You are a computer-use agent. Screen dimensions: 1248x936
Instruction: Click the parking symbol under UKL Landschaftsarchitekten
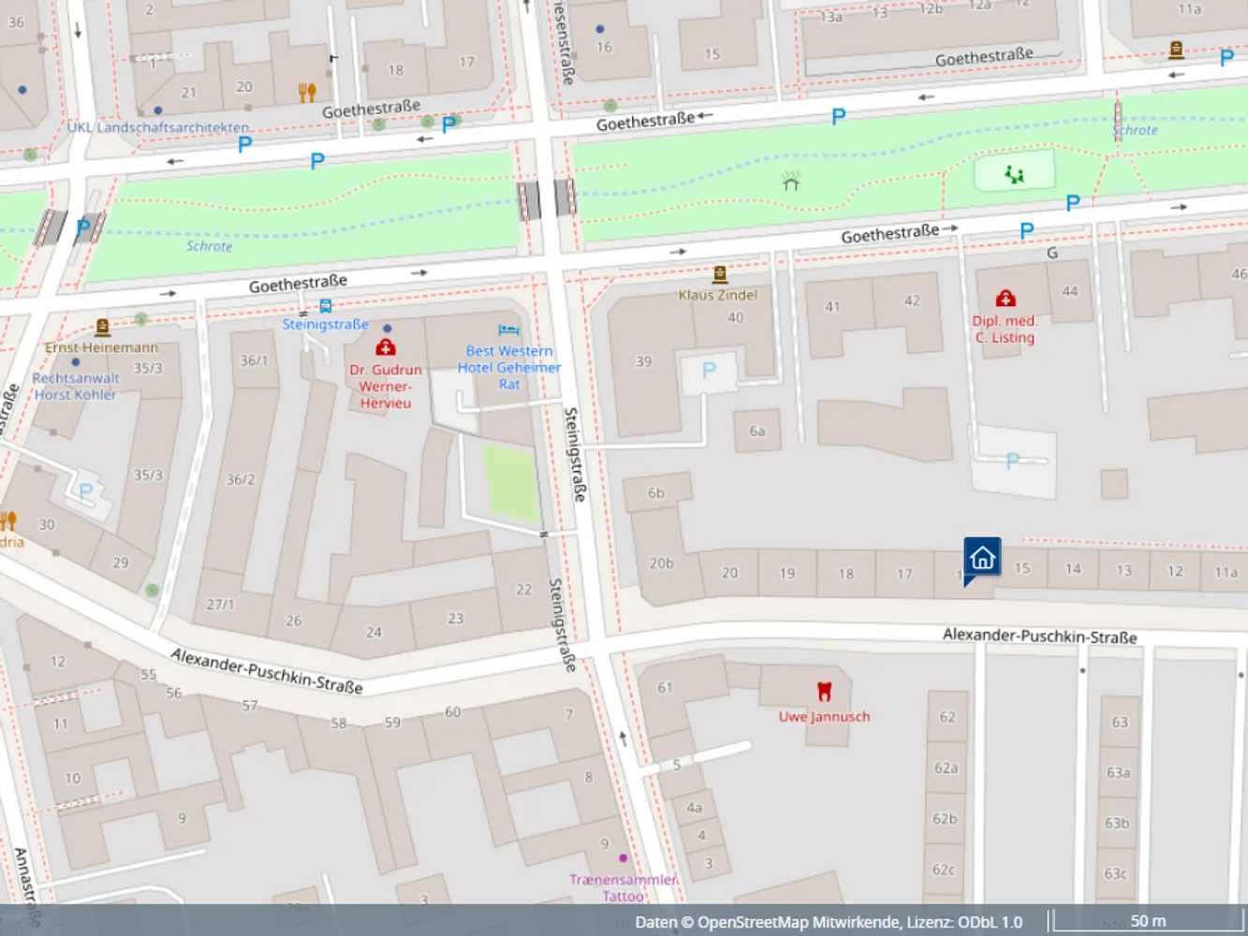[244, 144]
